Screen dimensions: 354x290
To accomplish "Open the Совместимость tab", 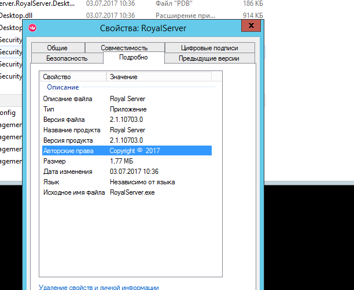I will [124, 48].
